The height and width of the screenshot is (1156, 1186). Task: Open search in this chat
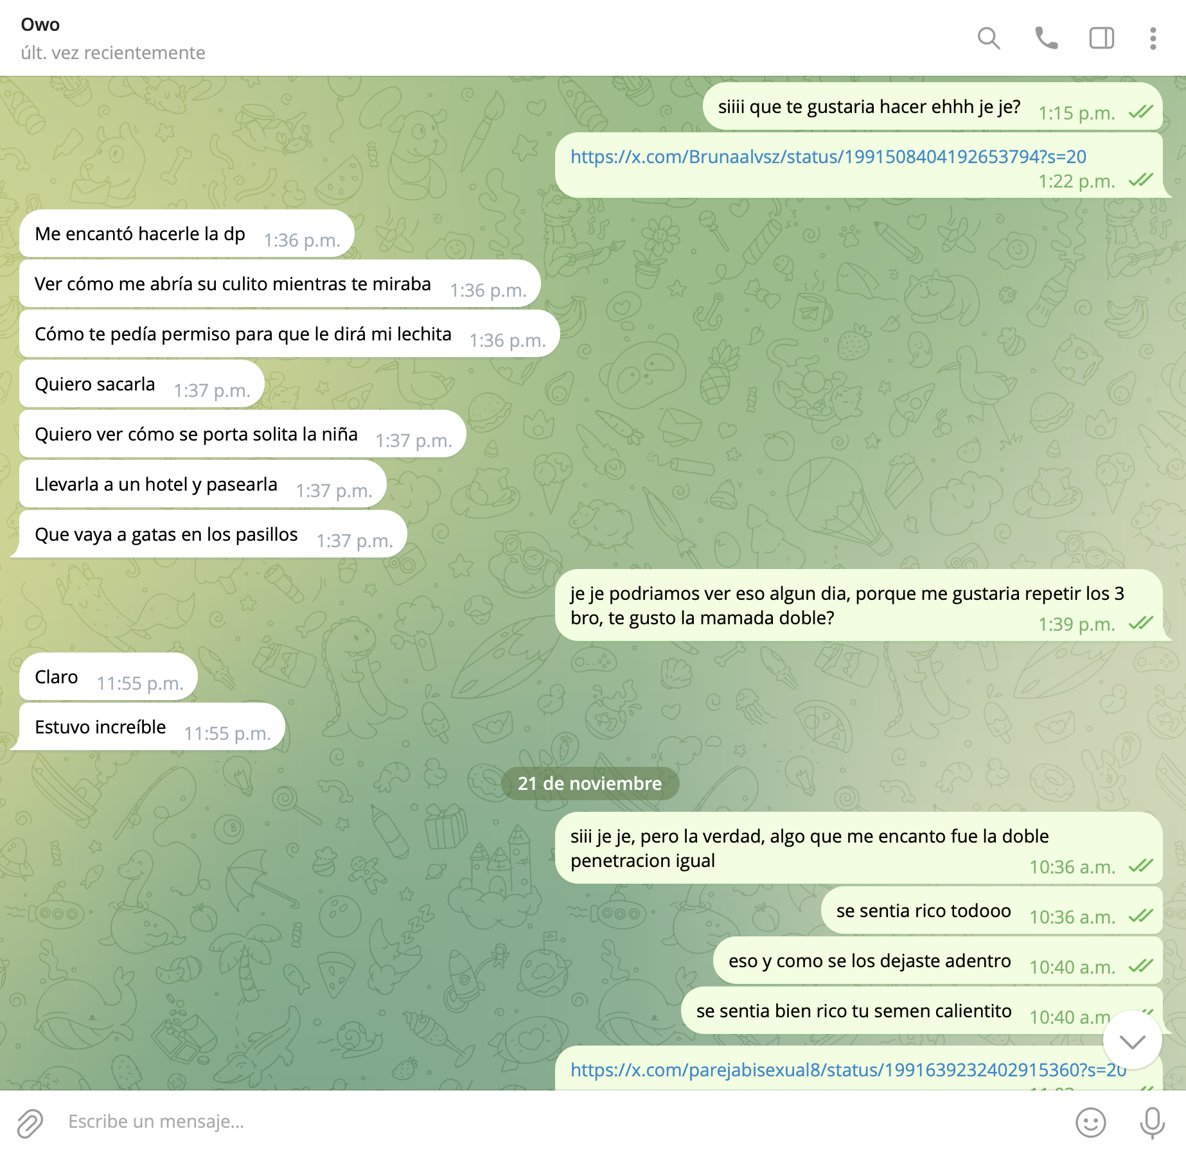tap(989, 39)
